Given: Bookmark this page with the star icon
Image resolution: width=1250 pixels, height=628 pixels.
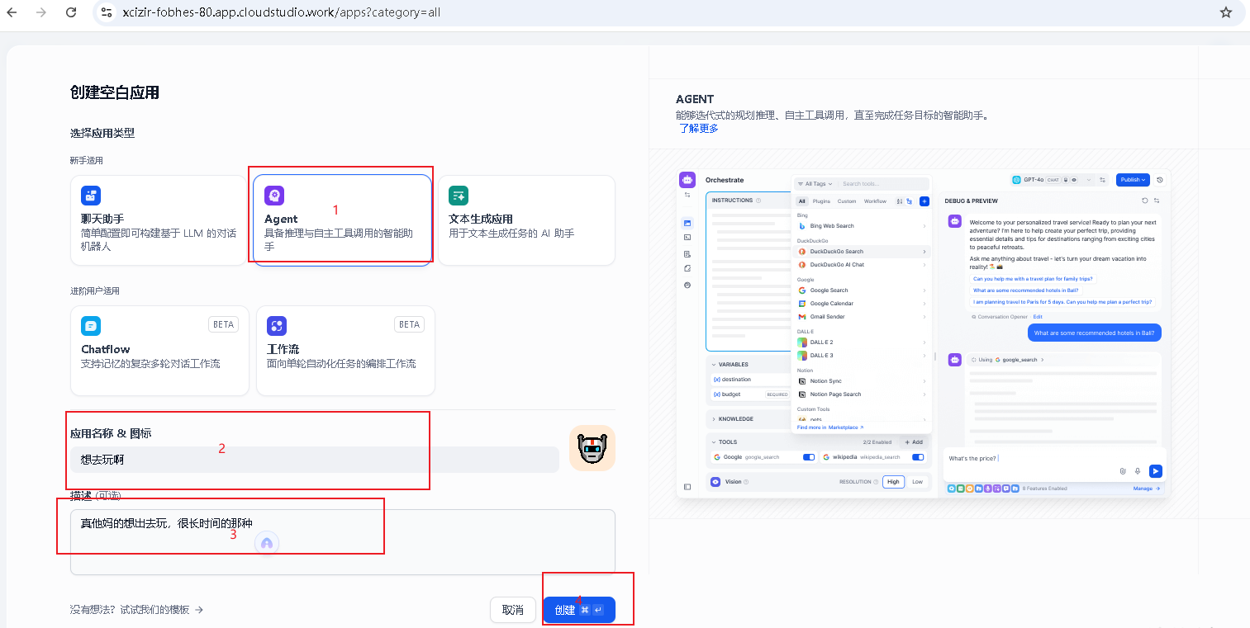Looking at the screenshot, I should tap(1226, 12).
